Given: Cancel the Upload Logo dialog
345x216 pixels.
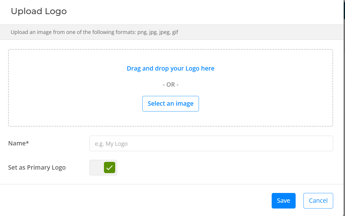Looking at the screenshot, I should (x=318, y=201).
